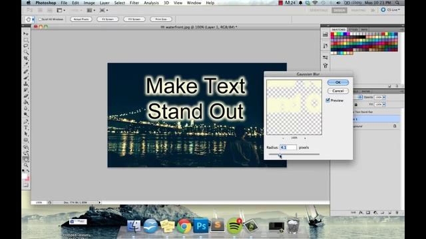Pick the red swatch in Swatches panel
The height and width of the screenshot is (239, 426).
332,35
